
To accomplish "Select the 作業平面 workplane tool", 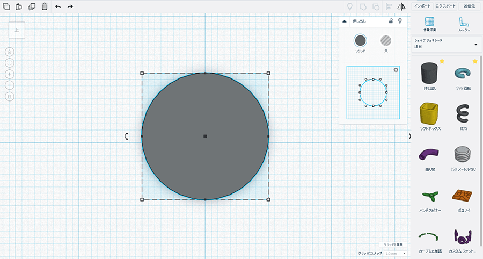I will [429, 24].
